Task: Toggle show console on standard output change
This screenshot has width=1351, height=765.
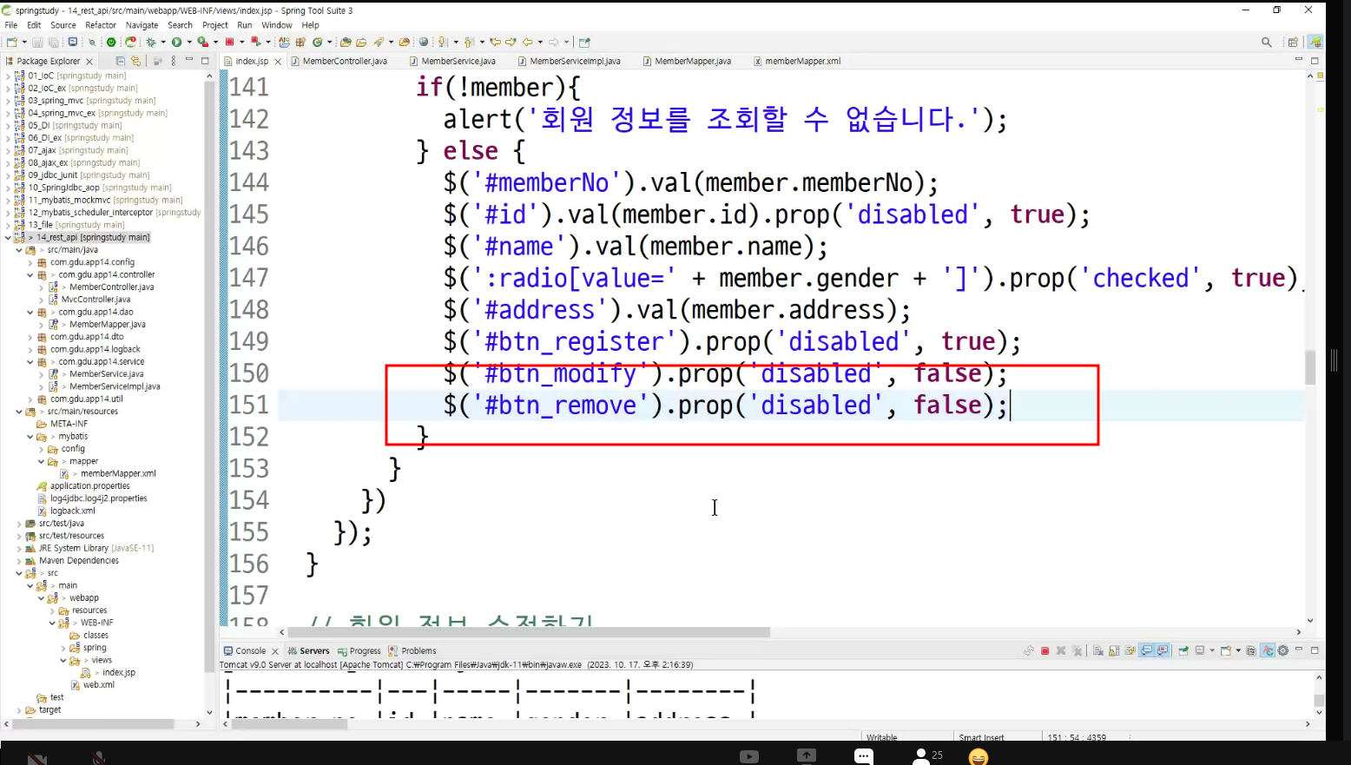Action: pos(1146,650)
